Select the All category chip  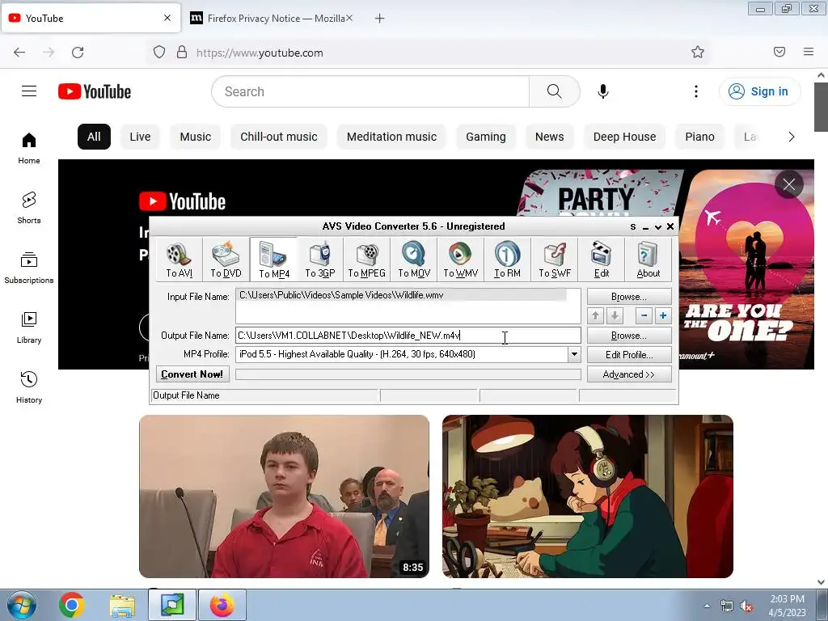click(x=94, y=137)
